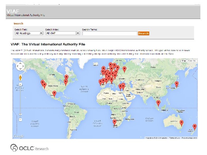Click the orange Search button
The height and width of the screenshot is (155, 207).
[x=144, y=33]
